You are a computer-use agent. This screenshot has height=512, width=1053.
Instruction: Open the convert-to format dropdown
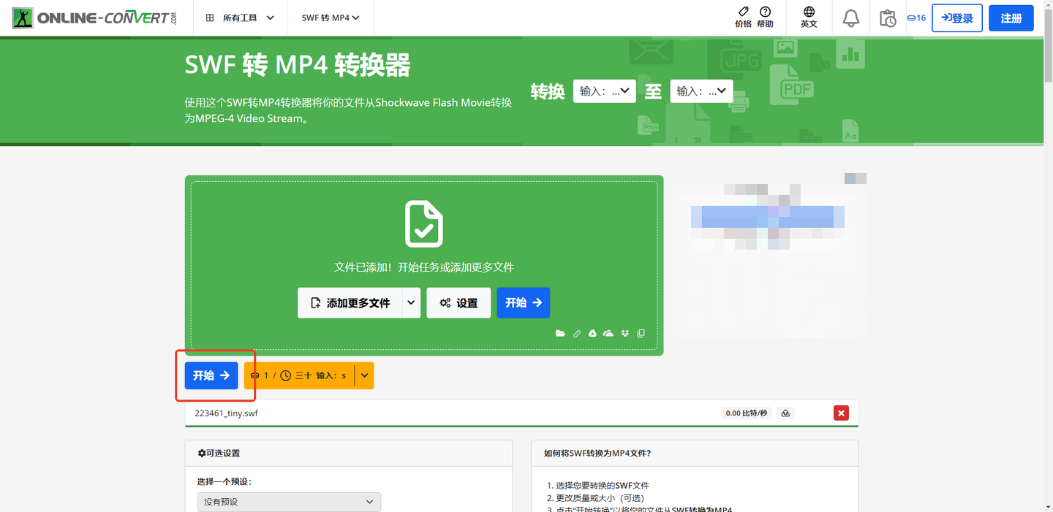point(701,91)
